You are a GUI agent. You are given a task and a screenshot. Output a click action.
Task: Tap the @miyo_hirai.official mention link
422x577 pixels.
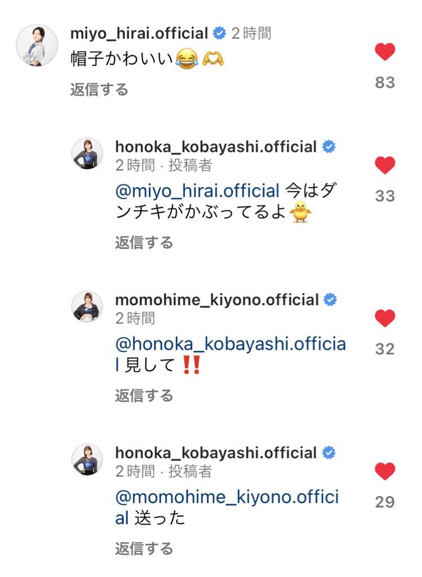[x=197, y=191]
